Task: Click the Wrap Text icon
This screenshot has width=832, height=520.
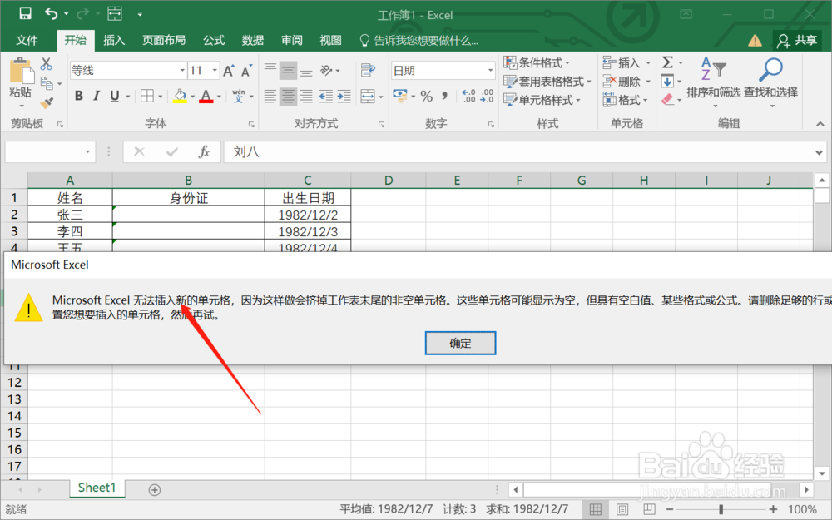Action: [x=368, y=71]
